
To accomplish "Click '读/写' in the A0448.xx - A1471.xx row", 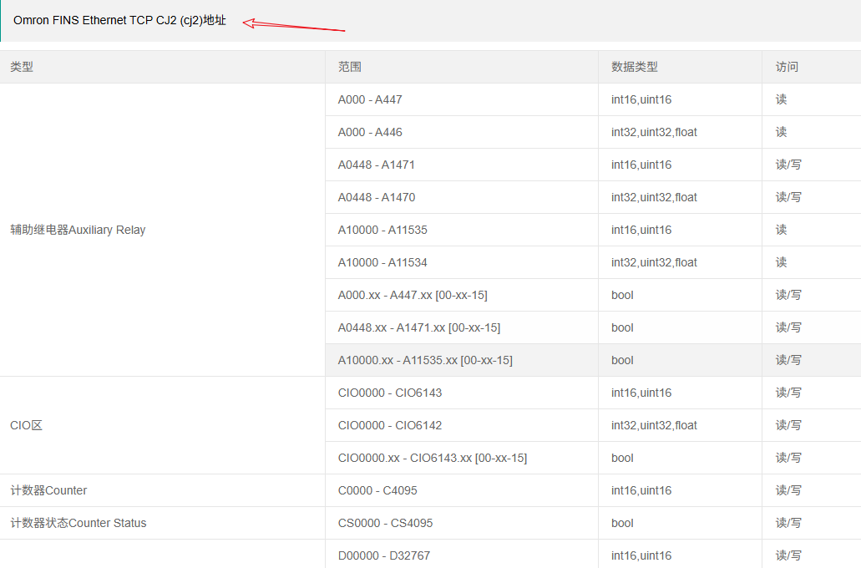I will point(788,327).
